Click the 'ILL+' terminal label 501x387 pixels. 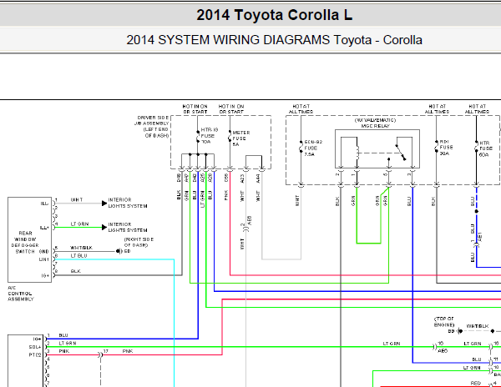[44, 228]
